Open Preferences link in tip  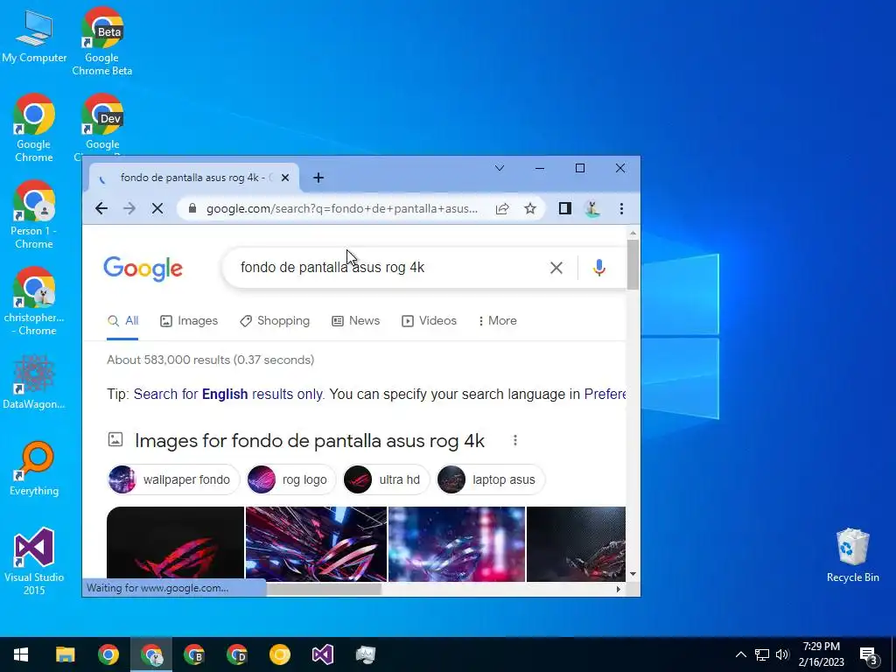coord(605,395)
